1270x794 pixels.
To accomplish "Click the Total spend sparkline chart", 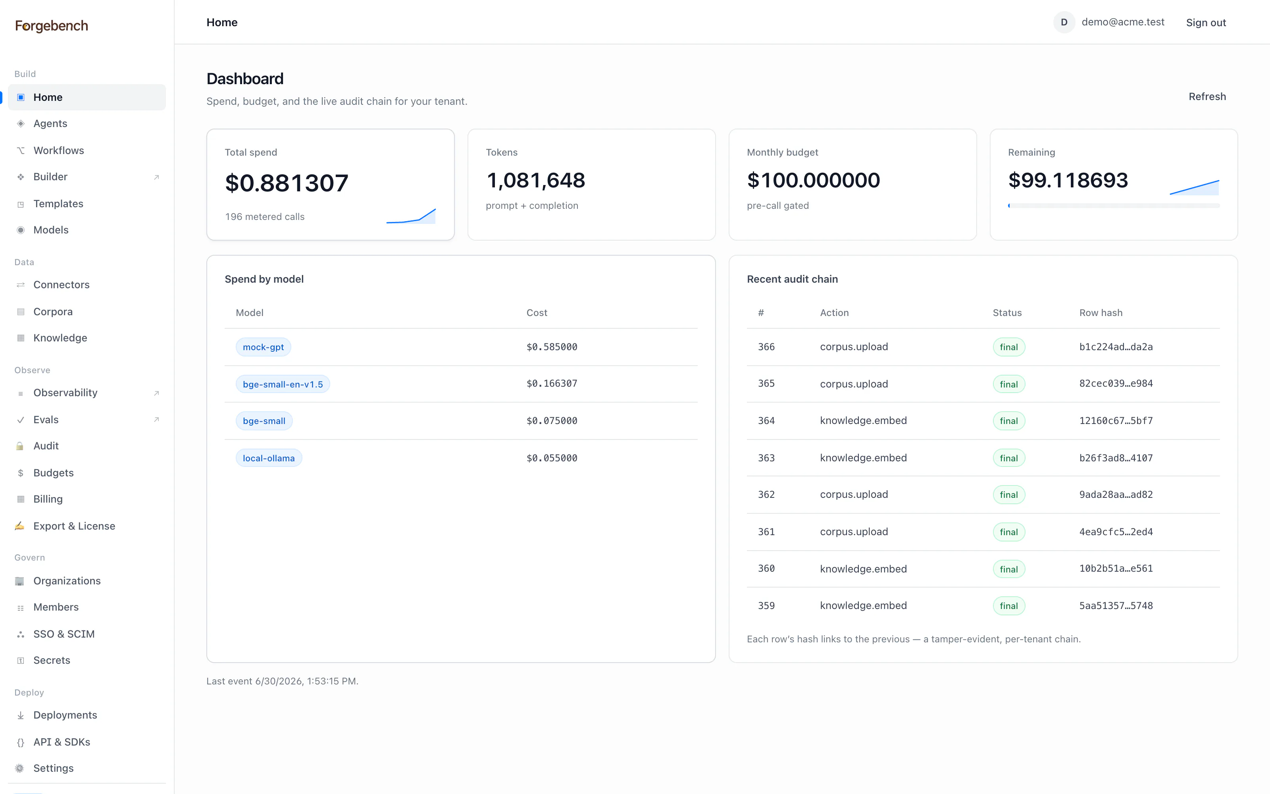I will coord(411,216).
